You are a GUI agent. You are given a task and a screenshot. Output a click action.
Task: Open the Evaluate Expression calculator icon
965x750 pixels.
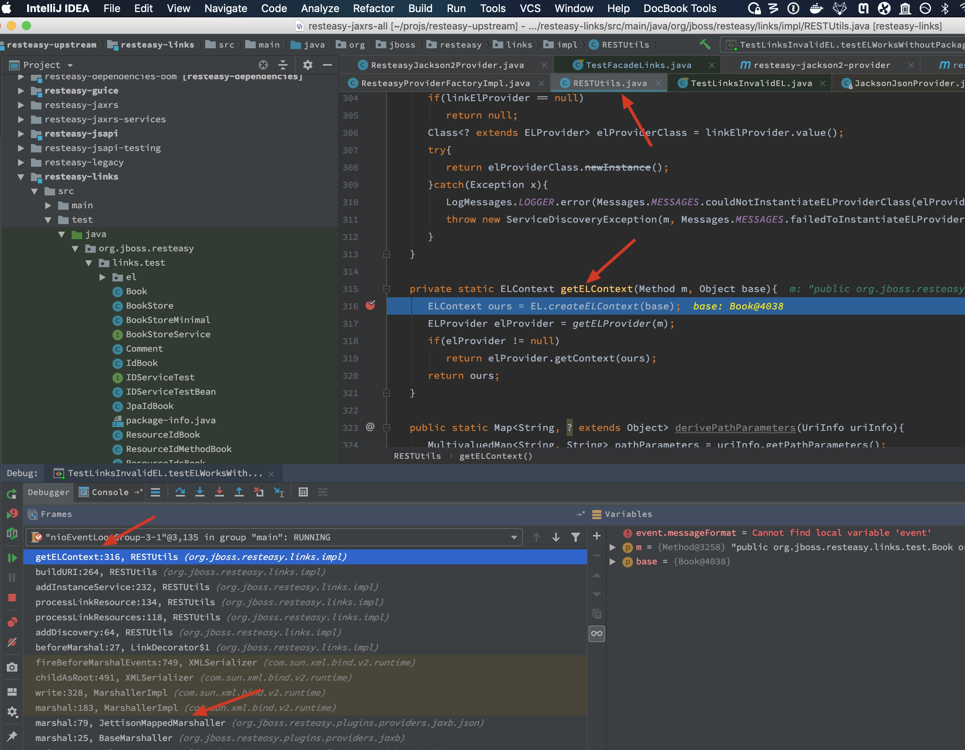(303, 492)
